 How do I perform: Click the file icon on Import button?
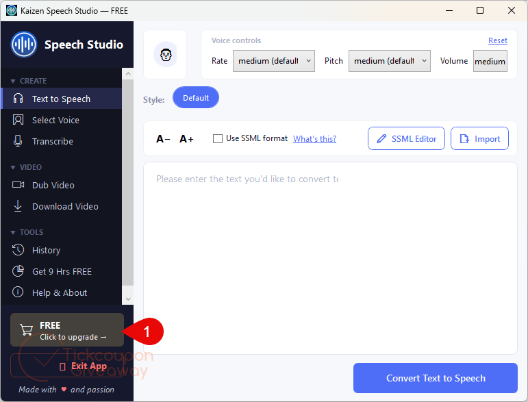[464, 138]
